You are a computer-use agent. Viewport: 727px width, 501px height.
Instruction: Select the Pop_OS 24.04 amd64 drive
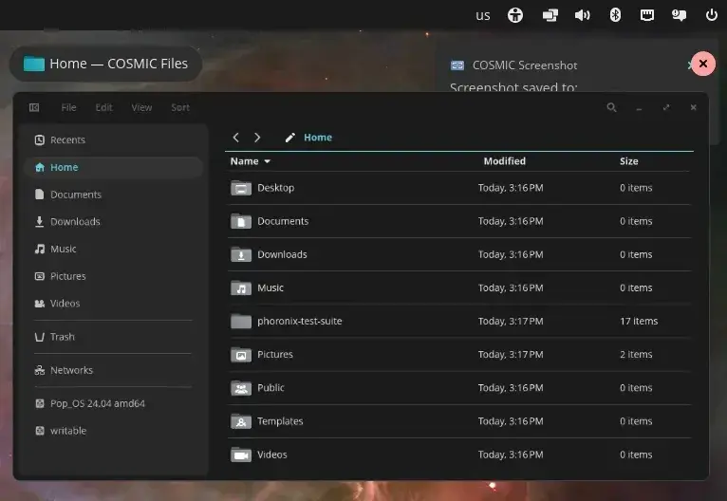[x=114, y=403]
